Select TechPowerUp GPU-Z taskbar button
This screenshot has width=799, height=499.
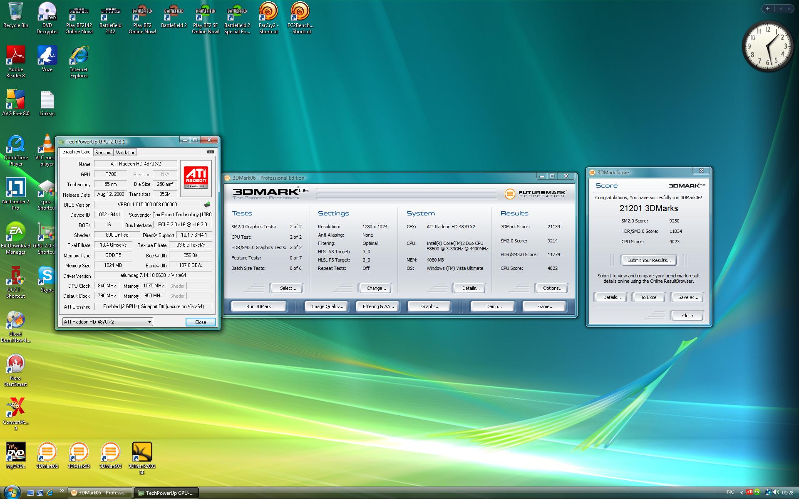[x=166, y=493]
